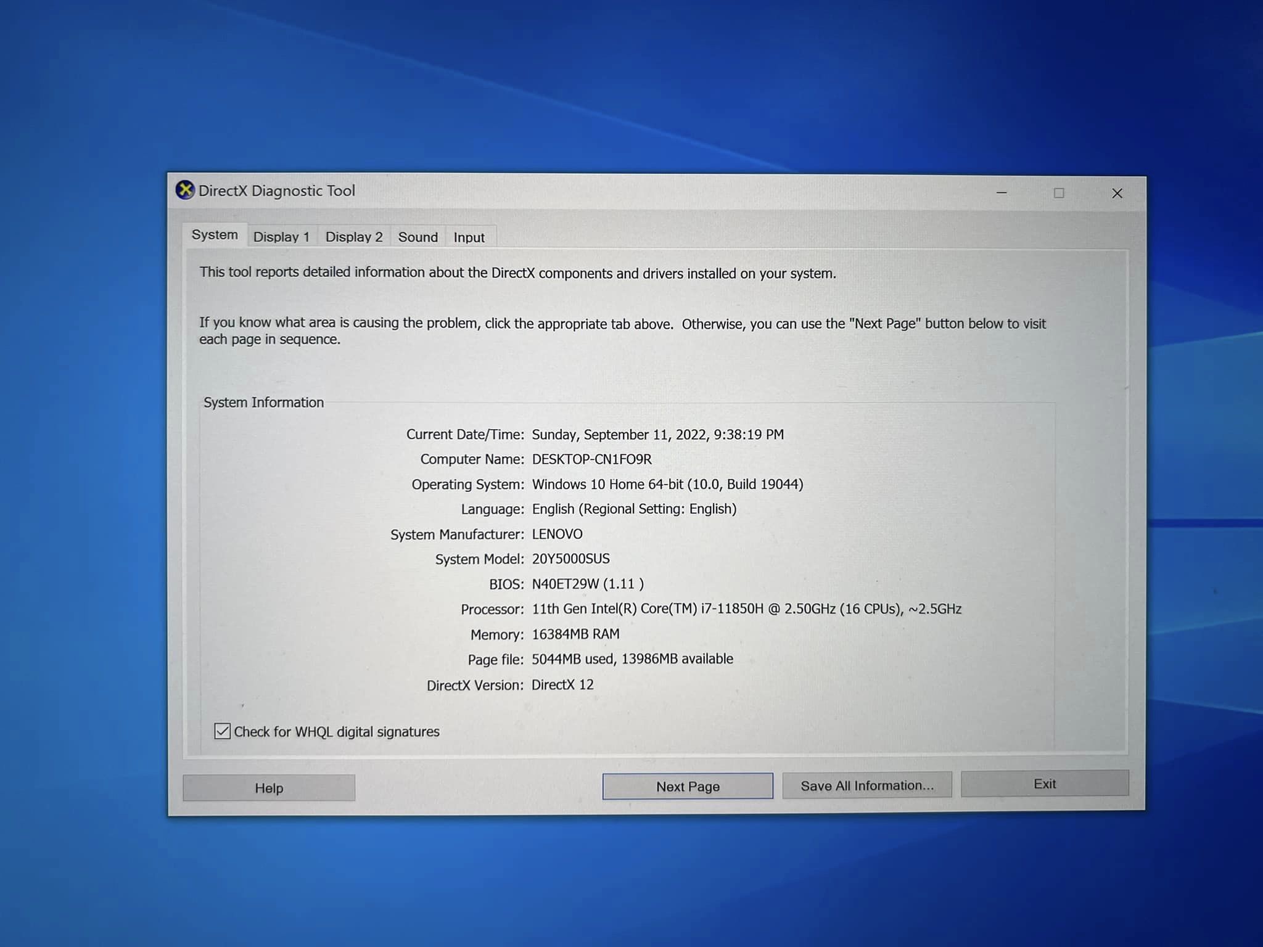Viewport: 1263px width, 947px height.
Task: Click the i7-11850H processor value
Action: point(747,609)
